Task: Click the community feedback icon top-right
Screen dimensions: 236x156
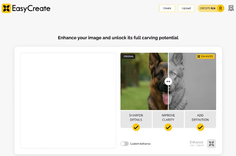Action: pos(231,8)
